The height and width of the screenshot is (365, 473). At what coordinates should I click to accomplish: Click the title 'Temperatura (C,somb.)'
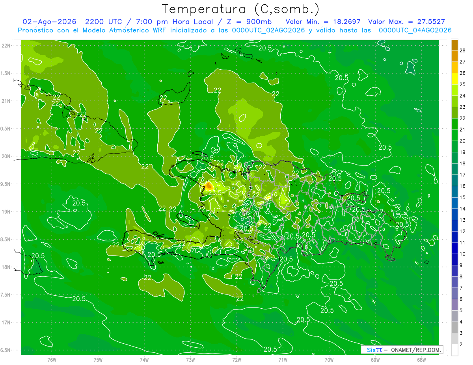click(x=241, y=9)
